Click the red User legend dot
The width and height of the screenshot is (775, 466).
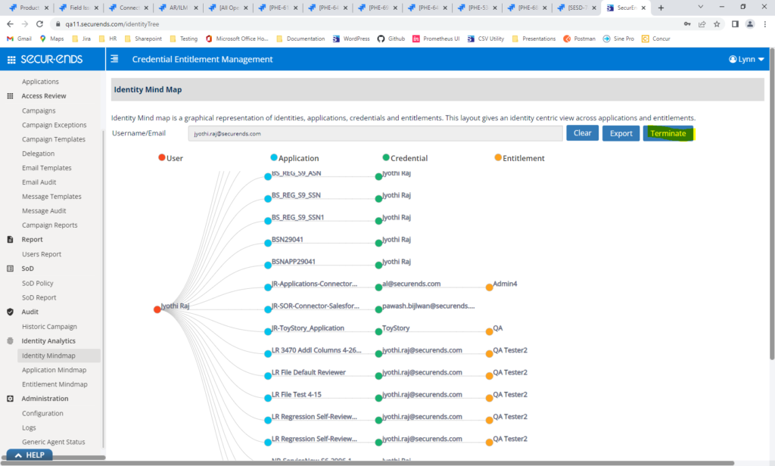coord(162,157)
